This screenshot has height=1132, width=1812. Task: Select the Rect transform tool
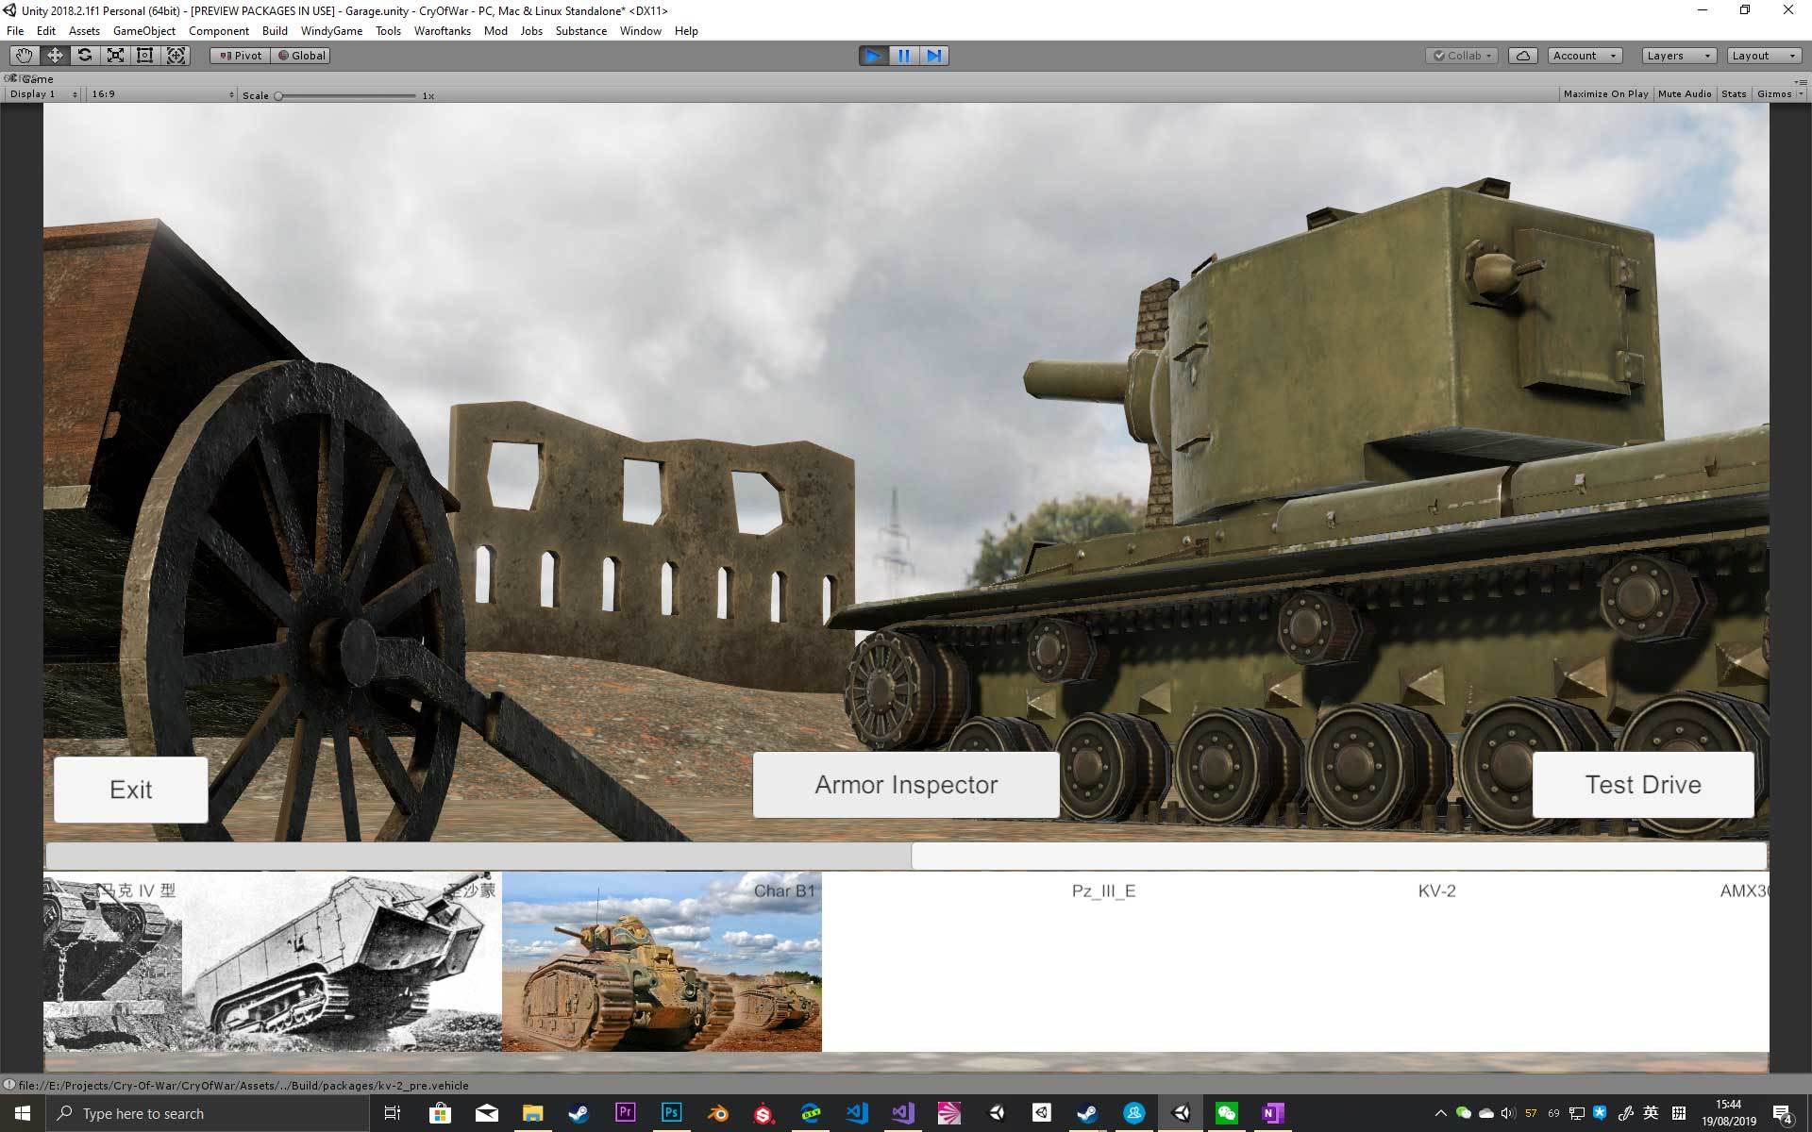click(145, 56)
